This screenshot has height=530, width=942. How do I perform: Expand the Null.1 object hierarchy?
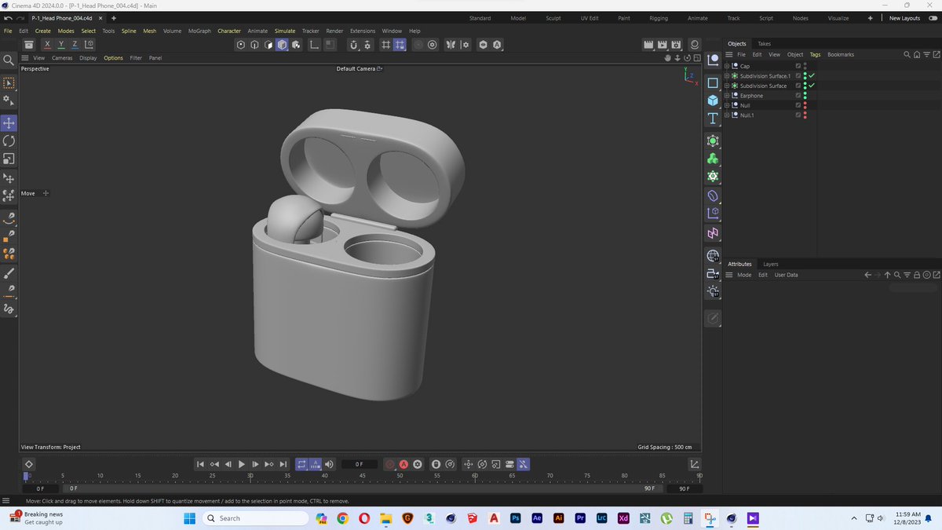pos(727,115)
